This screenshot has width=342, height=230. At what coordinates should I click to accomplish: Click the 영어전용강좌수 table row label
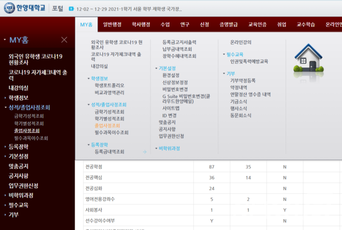100,199
